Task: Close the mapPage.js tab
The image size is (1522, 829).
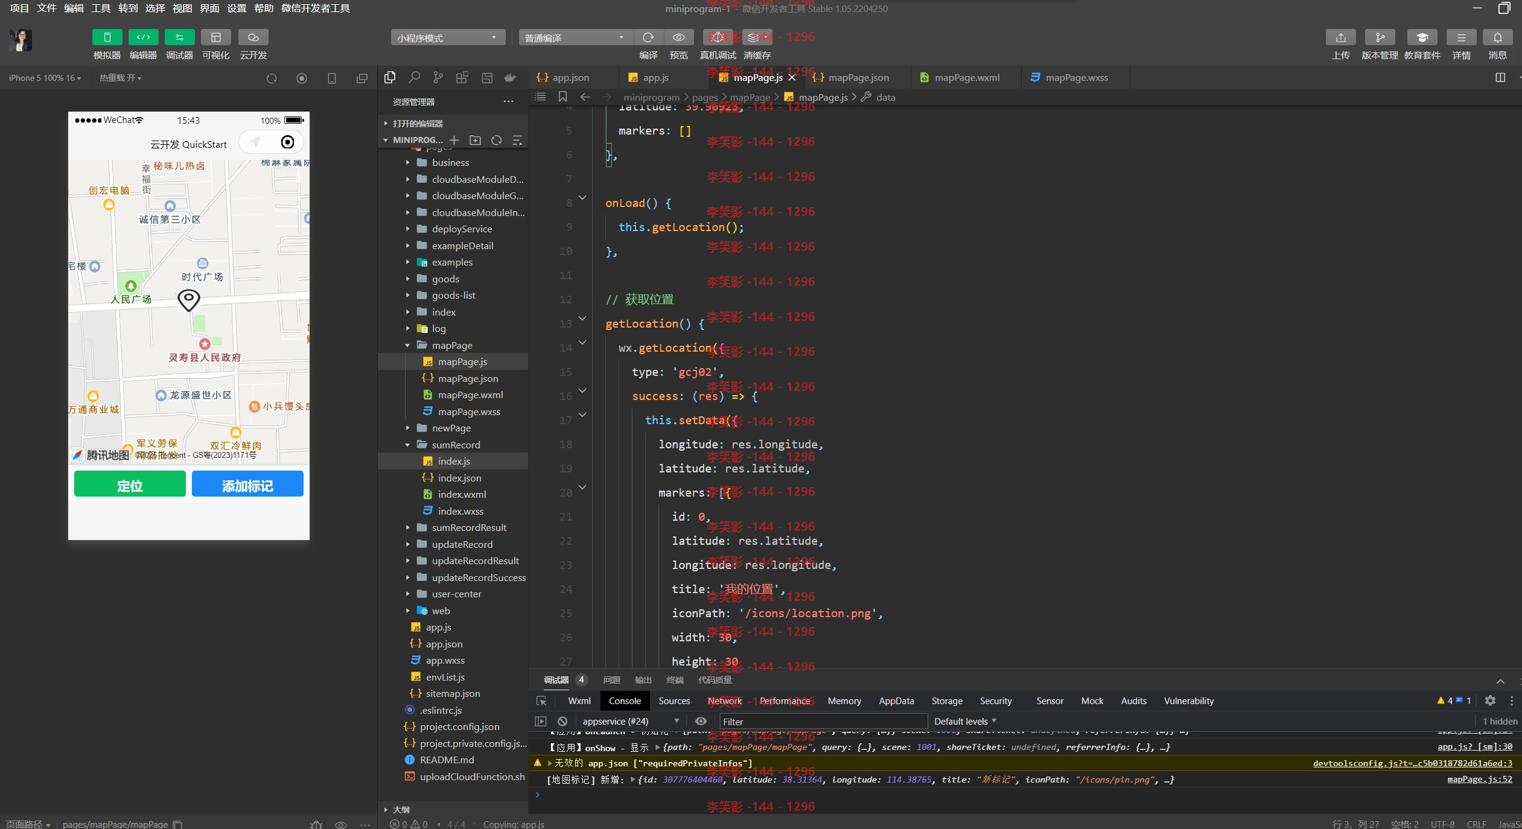Action: tap(792, 77)
